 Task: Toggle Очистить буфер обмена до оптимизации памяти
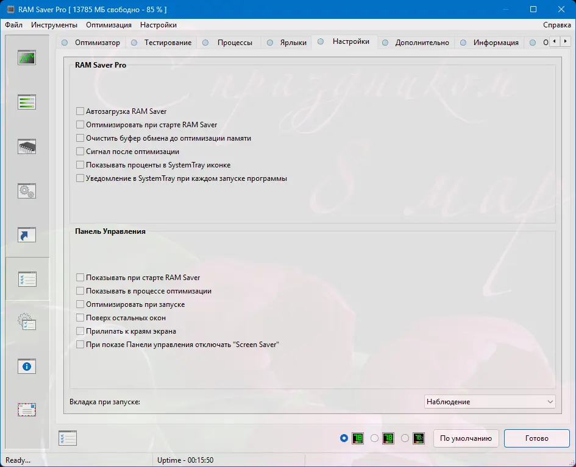[80, 138]
